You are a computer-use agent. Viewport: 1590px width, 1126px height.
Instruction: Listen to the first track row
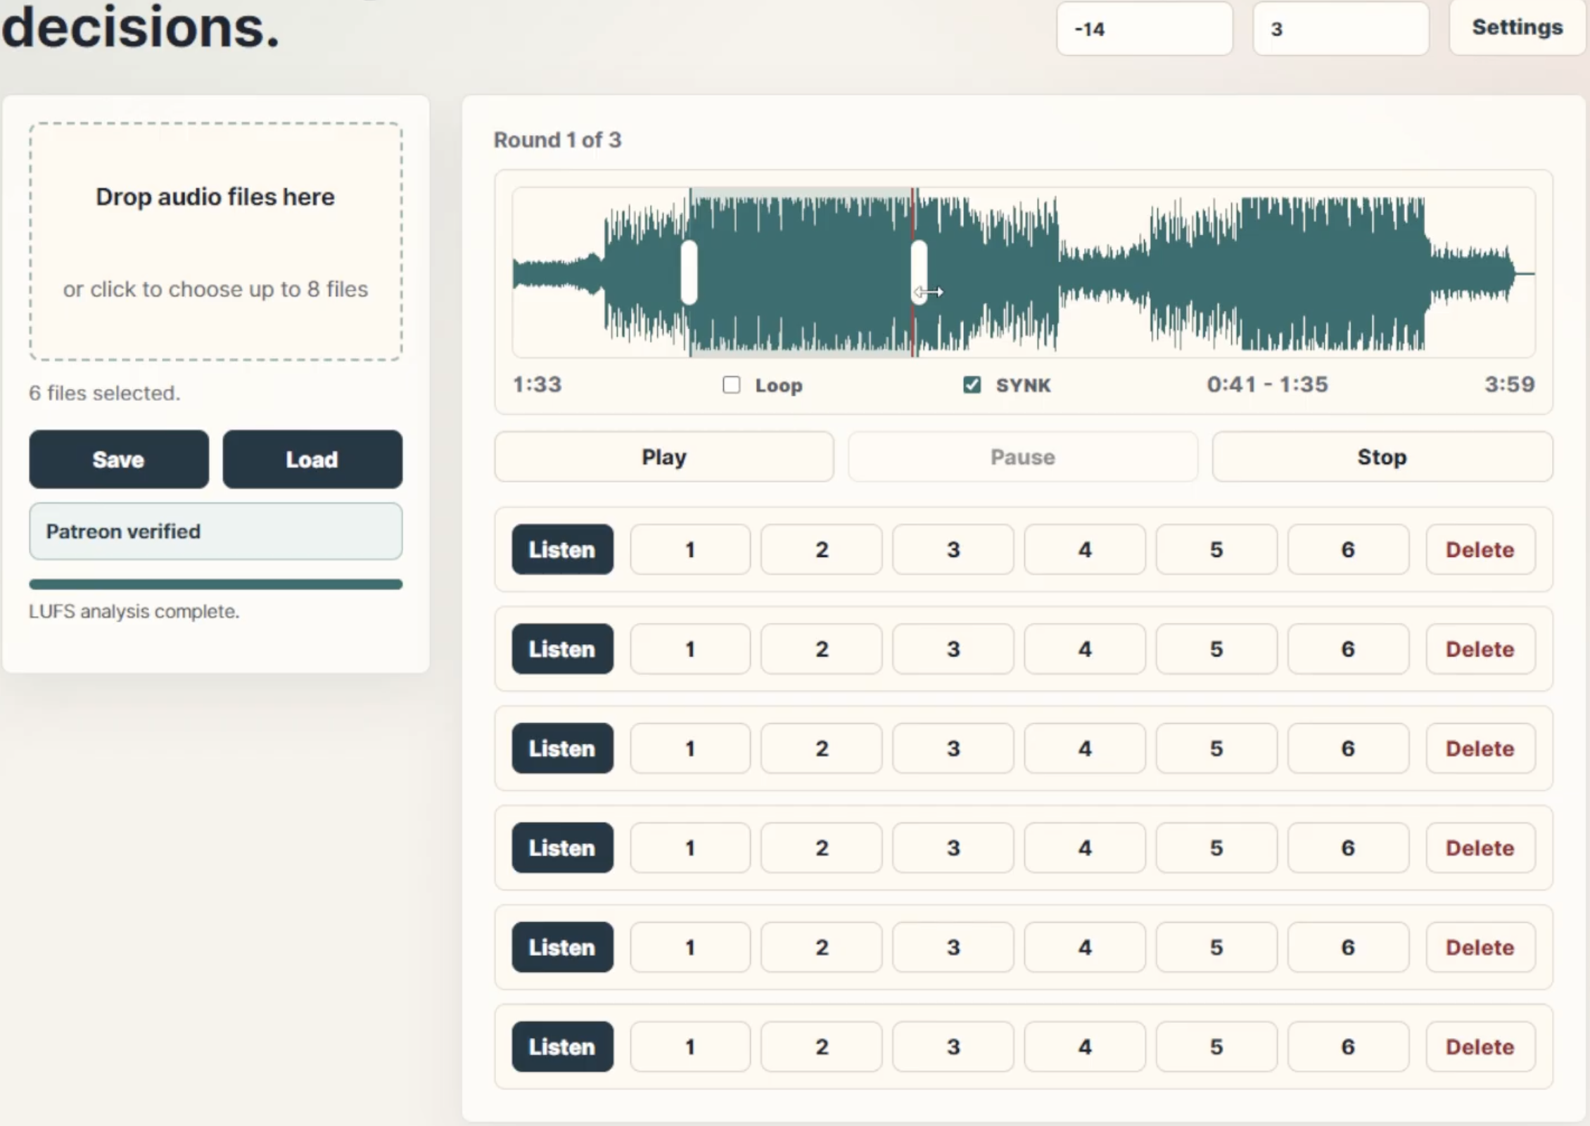562,549
